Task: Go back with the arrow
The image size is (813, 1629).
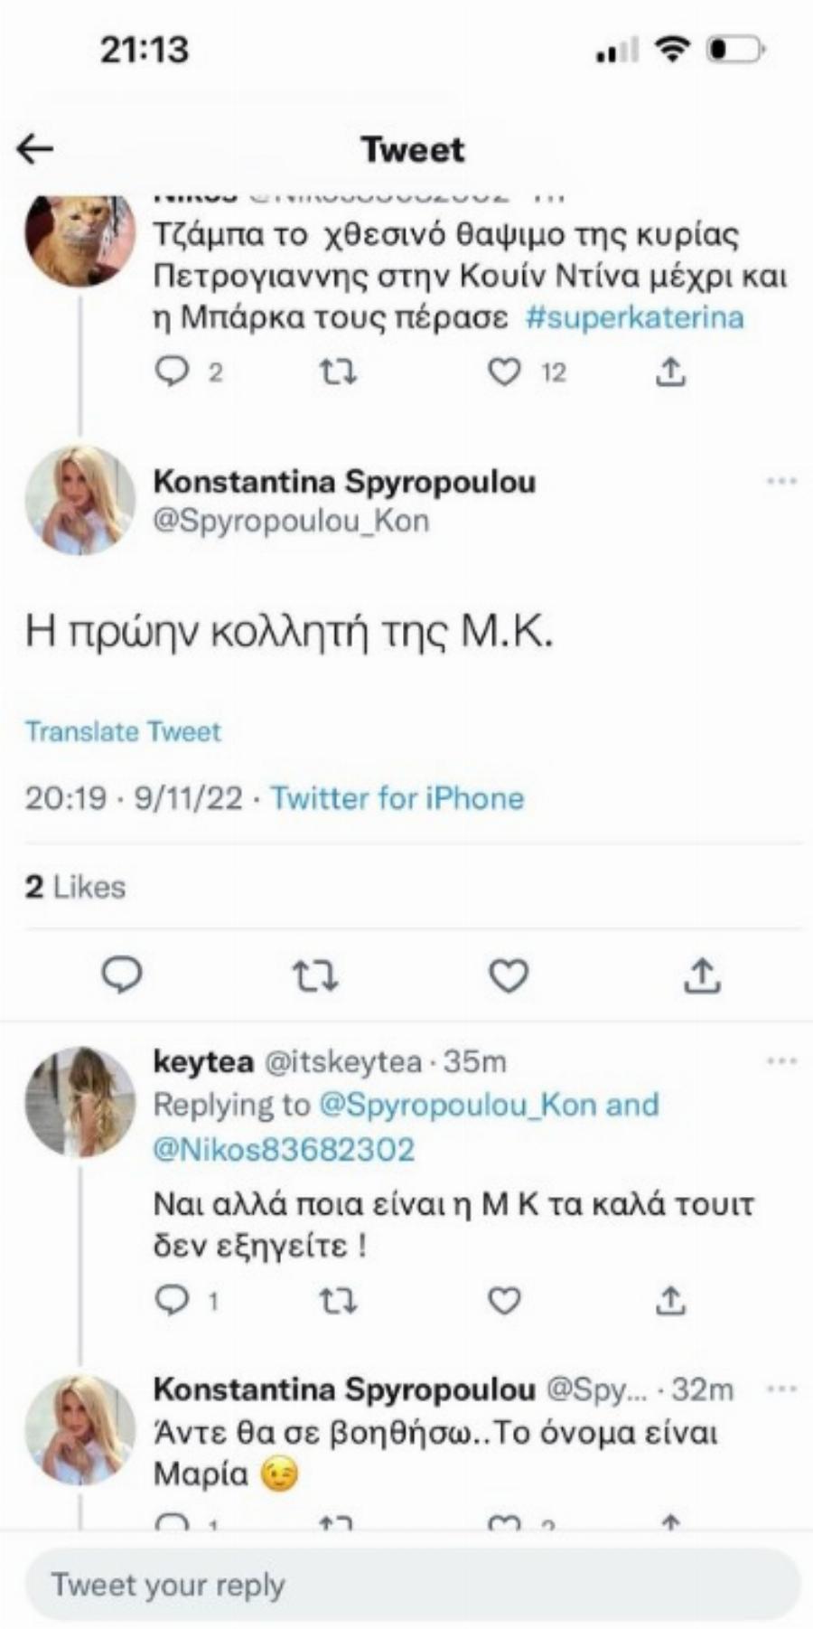Action: click(36, 147)
